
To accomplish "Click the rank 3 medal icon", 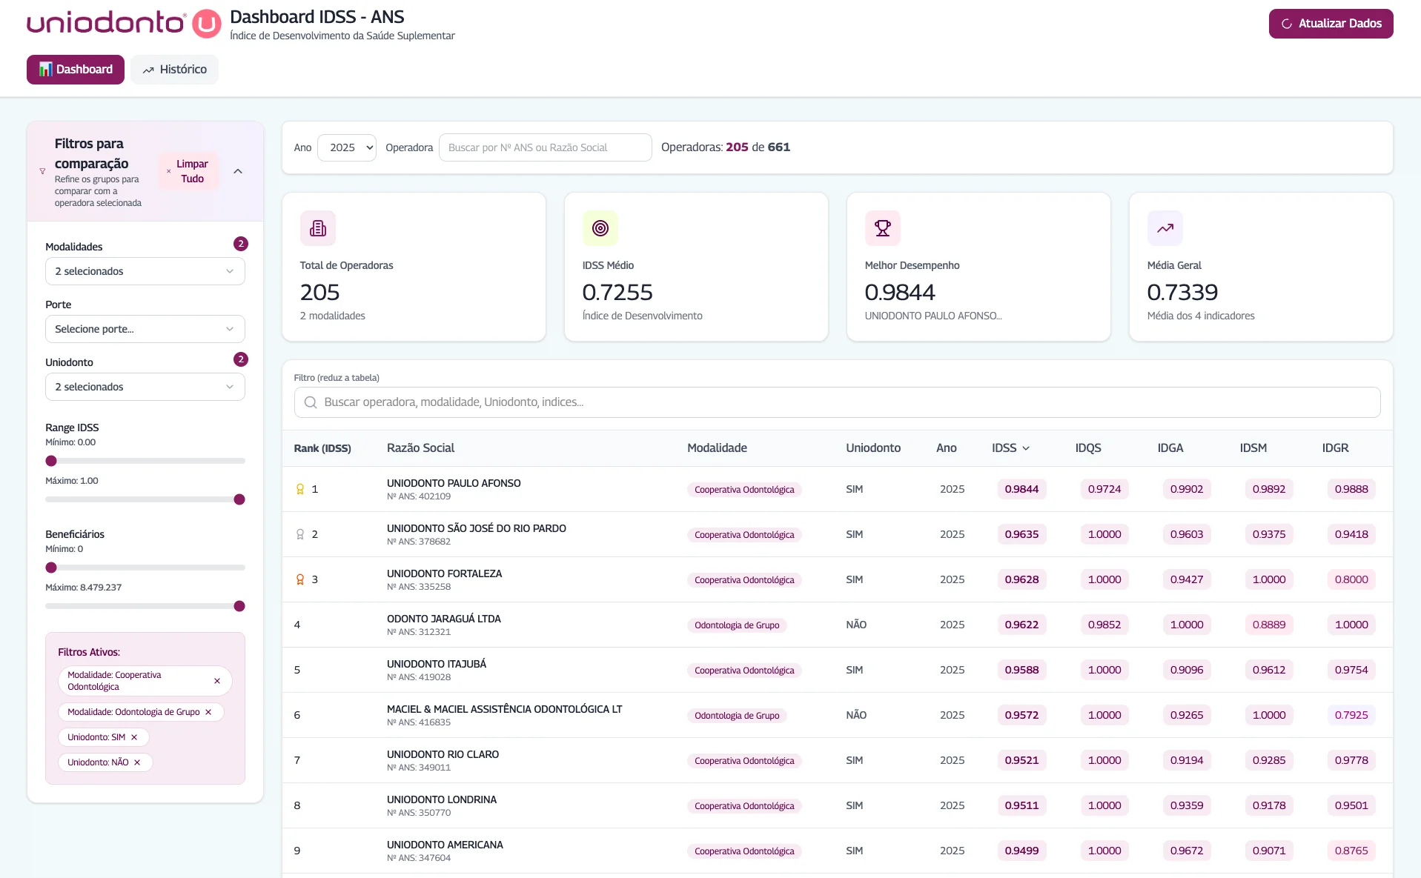I will [x=300, y=579].
